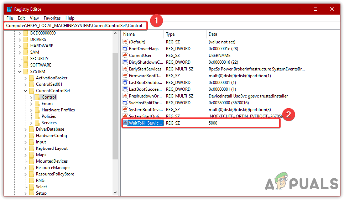Click the icon beside PreshutdownOr...
344x200 pixels.
[x=125, y=96]
